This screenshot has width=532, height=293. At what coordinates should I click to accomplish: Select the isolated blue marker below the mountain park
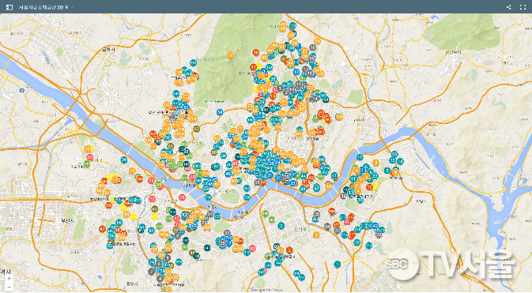click(x=220, y=112)
